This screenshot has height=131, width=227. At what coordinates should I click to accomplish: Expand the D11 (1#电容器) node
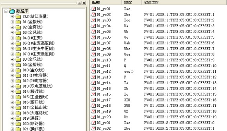13,76
